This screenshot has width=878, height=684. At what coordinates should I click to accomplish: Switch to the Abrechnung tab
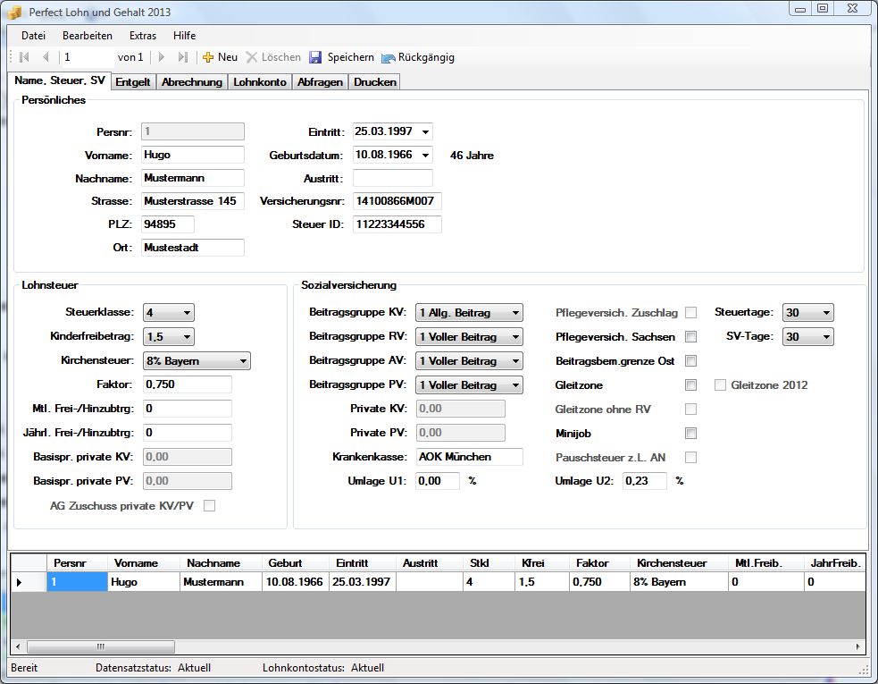click(192, 82)
